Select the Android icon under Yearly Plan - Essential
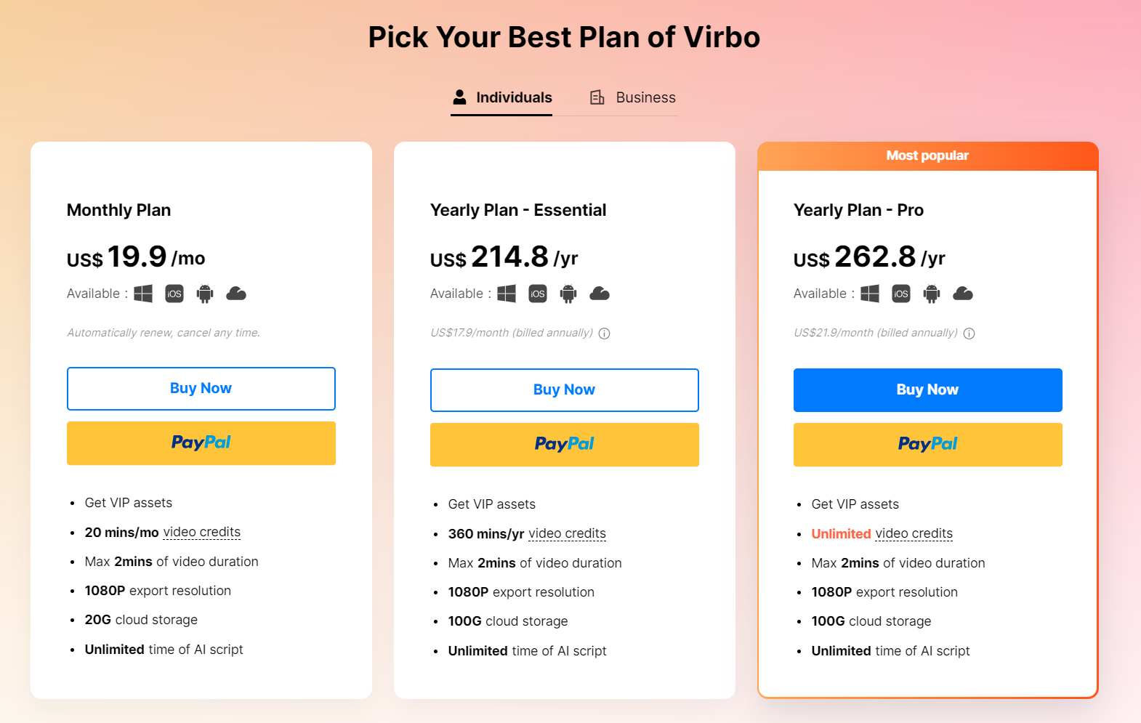This screenshot has width=1141, height=723. [x=568, y=294]
